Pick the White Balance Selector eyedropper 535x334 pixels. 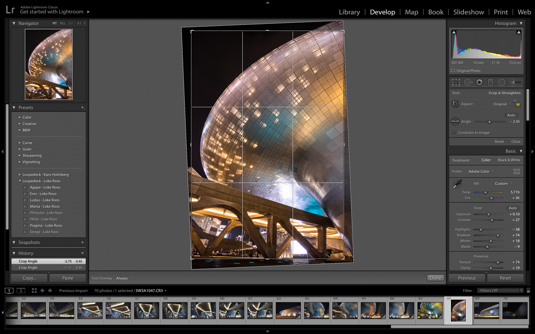[457, 184]
